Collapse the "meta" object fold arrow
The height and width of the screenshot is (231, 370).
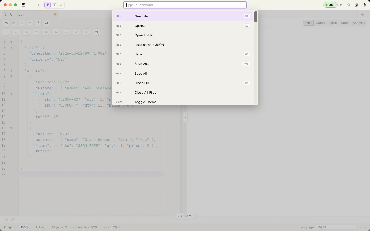pos(11,48)
